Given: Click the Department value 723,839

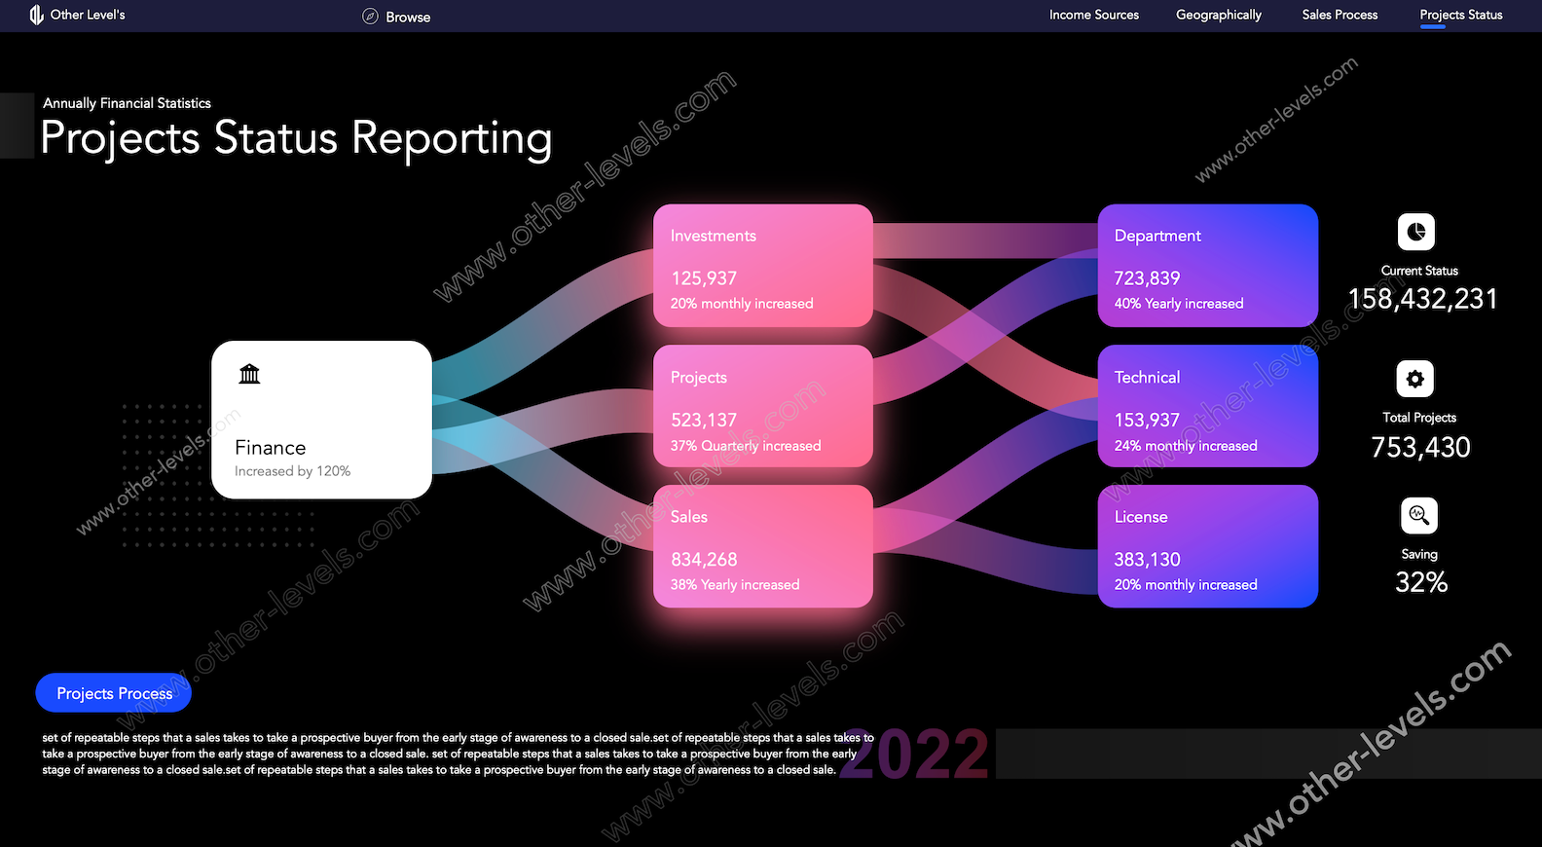Looking at the screenshot, I should click(x=1147, y=278).
